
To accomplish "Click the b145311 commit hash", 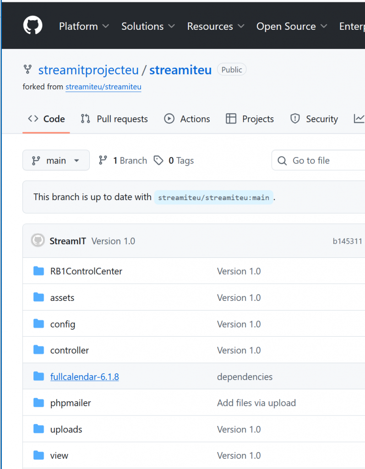I will coord(347,241).
